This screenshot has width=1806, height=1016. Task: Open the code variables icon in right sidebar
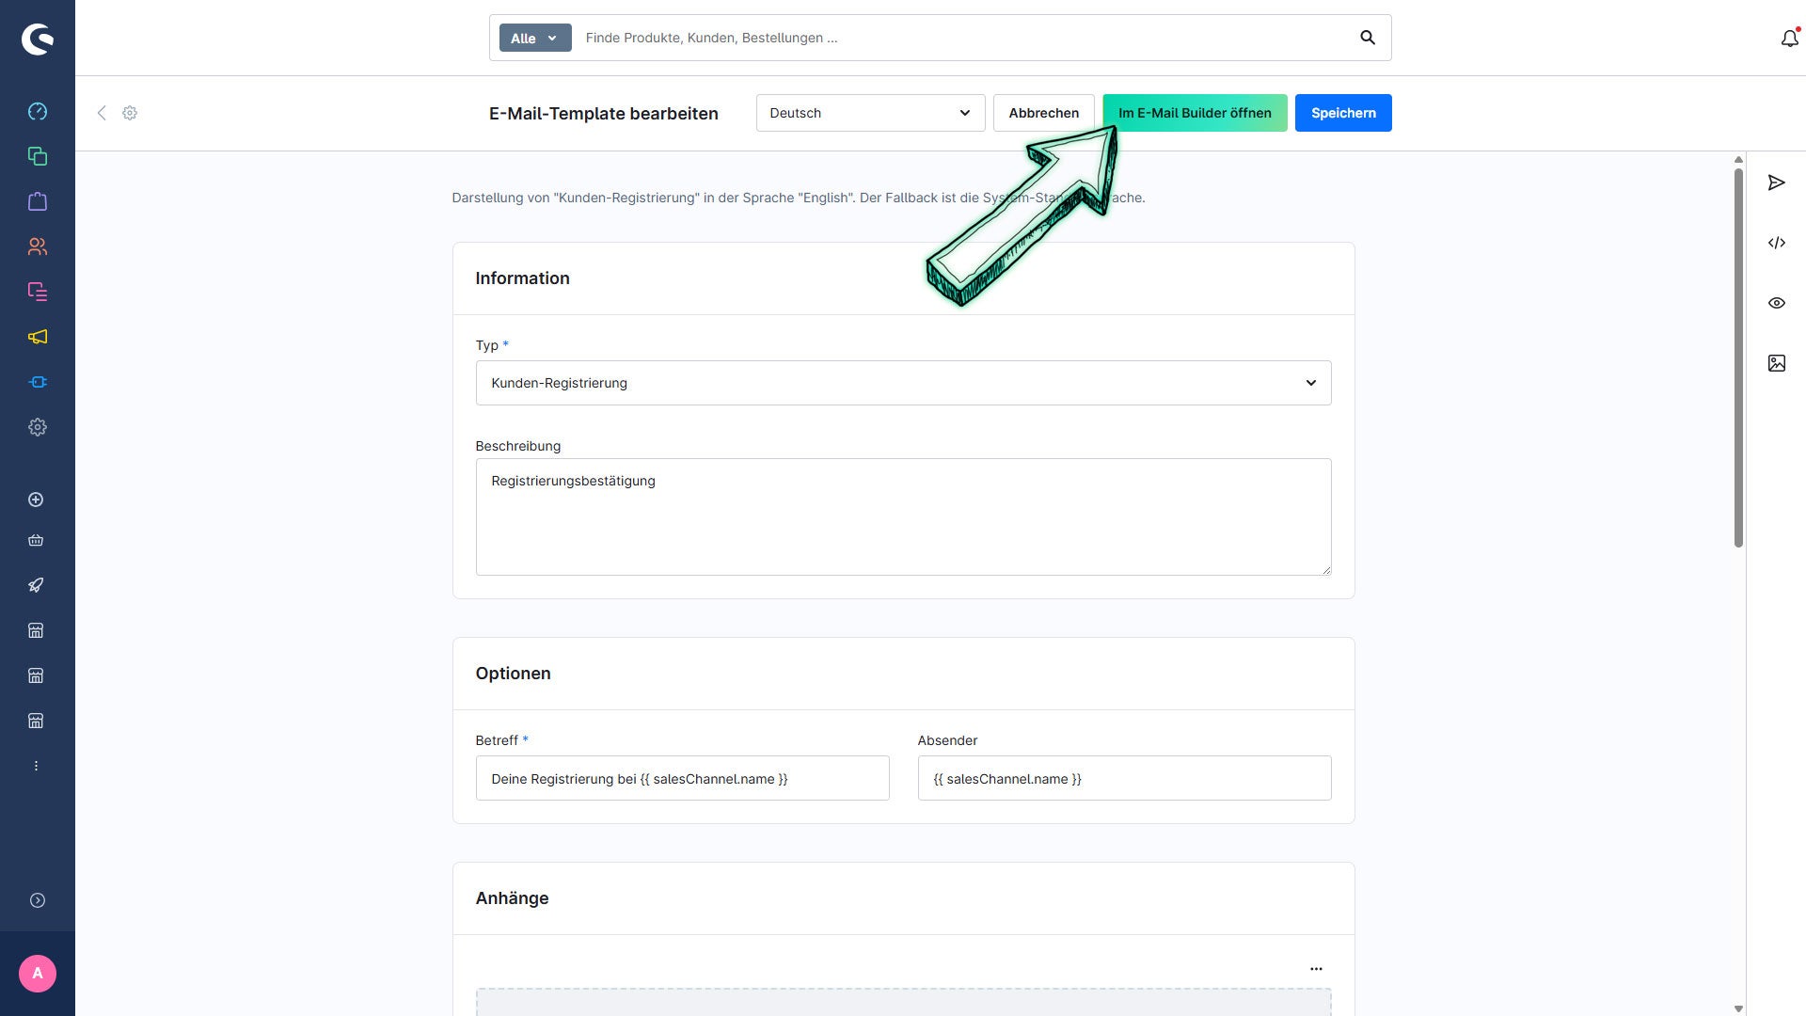point(1776,243)
